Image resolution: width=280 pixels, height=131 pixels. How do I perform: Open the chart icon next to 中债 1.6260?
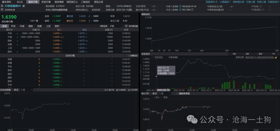coord(180,6)
